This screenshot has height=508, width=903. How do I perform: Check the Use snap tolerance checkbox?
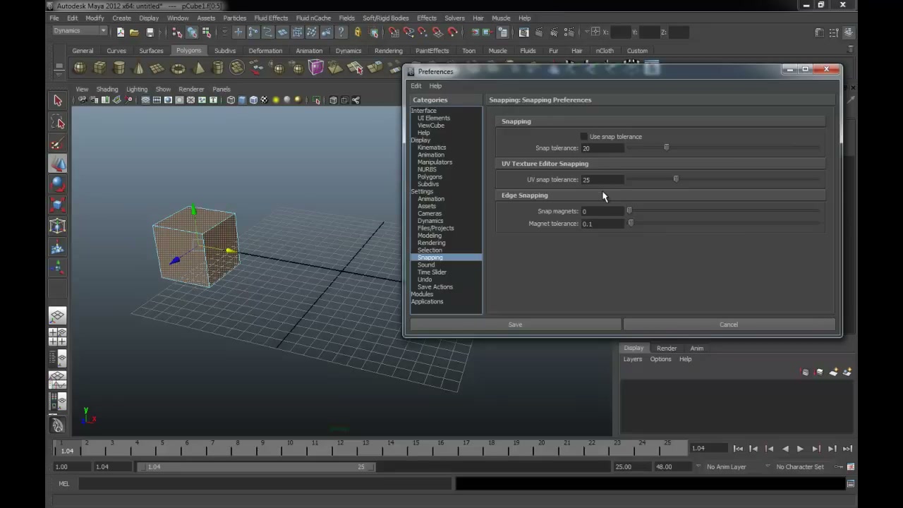(583, 137)
